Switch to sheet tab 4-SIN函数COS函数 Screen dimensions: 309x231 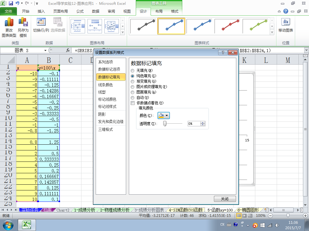[186, 210]
